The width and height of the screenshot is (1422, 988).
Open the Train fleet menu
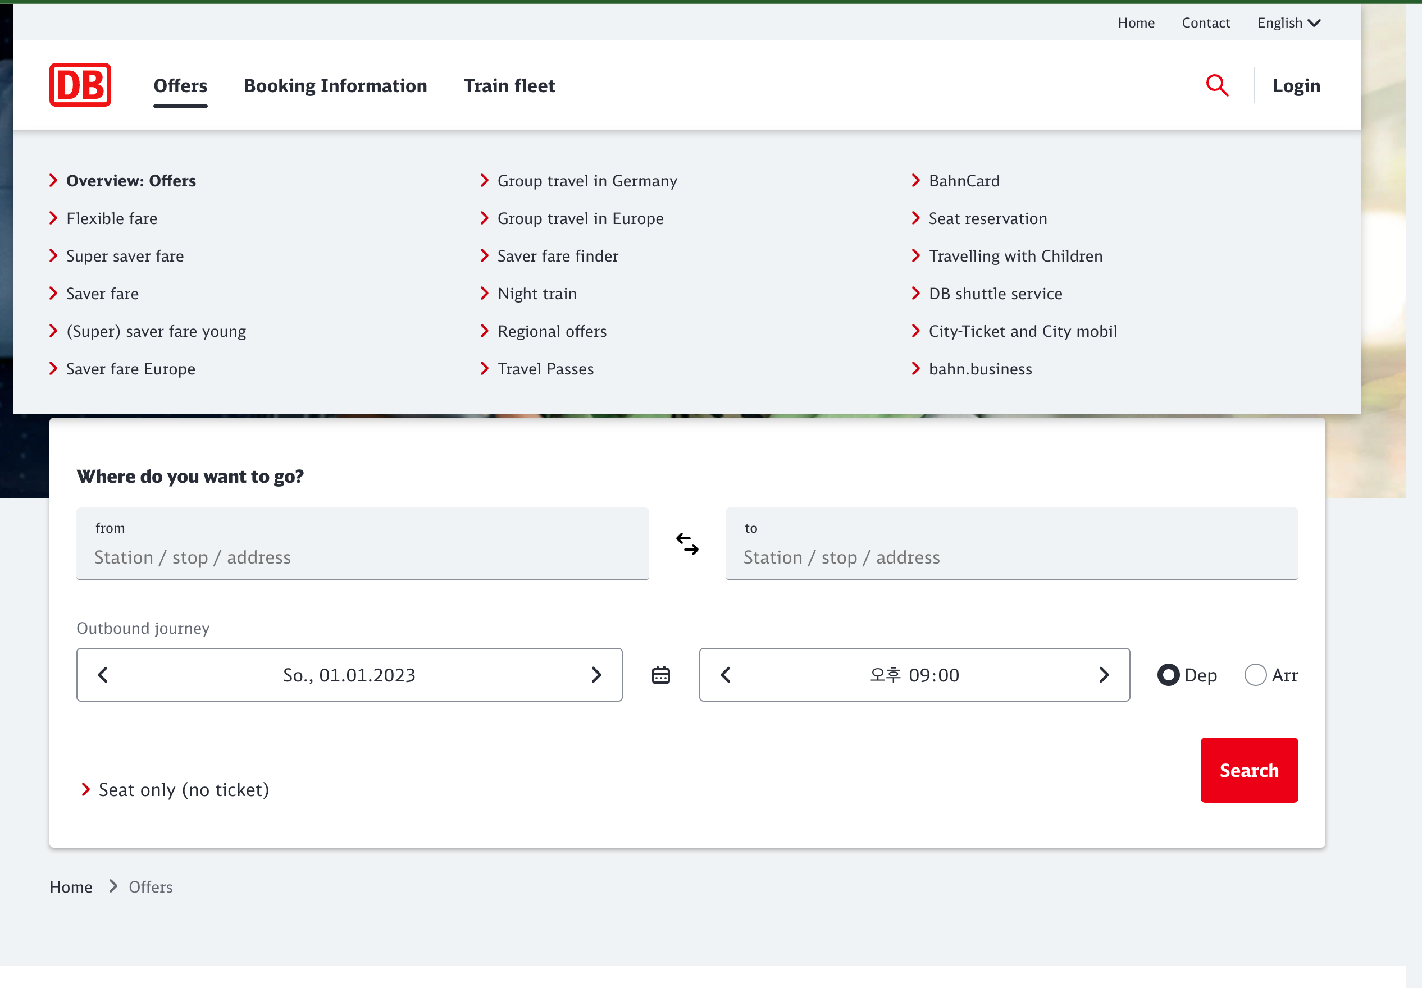(509, 85)
